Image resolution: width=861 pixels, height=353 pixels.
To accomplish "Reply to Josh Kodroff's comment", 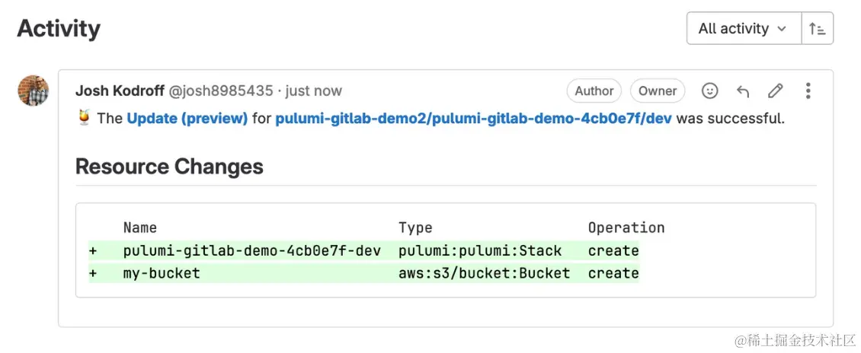I will coord(743,91).
